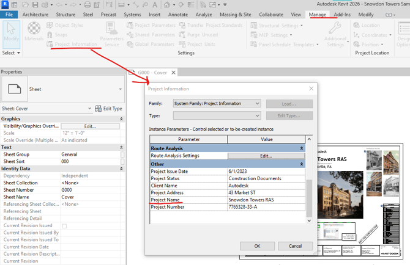Collapse the Text section in Properties

tap(121, 147)
